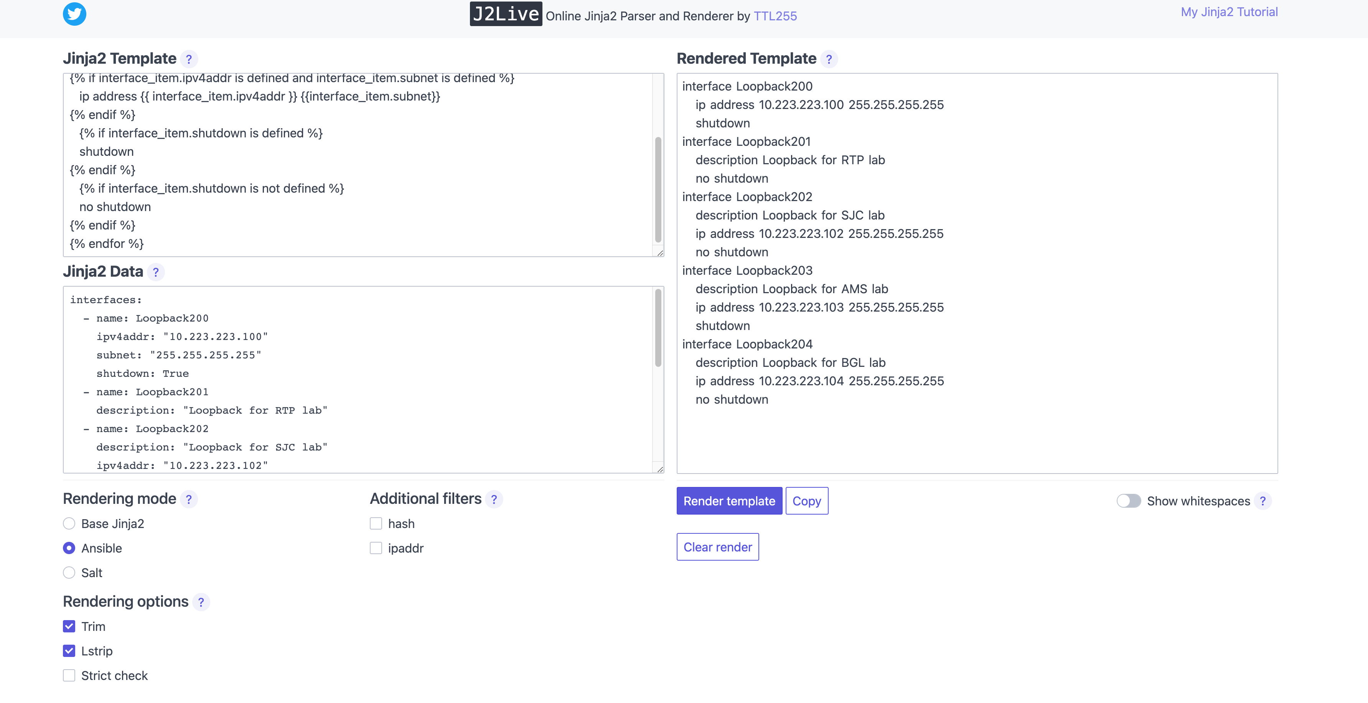Copy the rendered output
This screenshot has height=703, width=1368.
point(807,501)
